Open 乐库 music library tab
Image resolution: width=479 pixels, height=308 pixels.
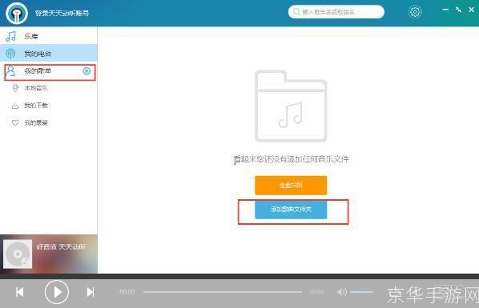click(49, 36)
